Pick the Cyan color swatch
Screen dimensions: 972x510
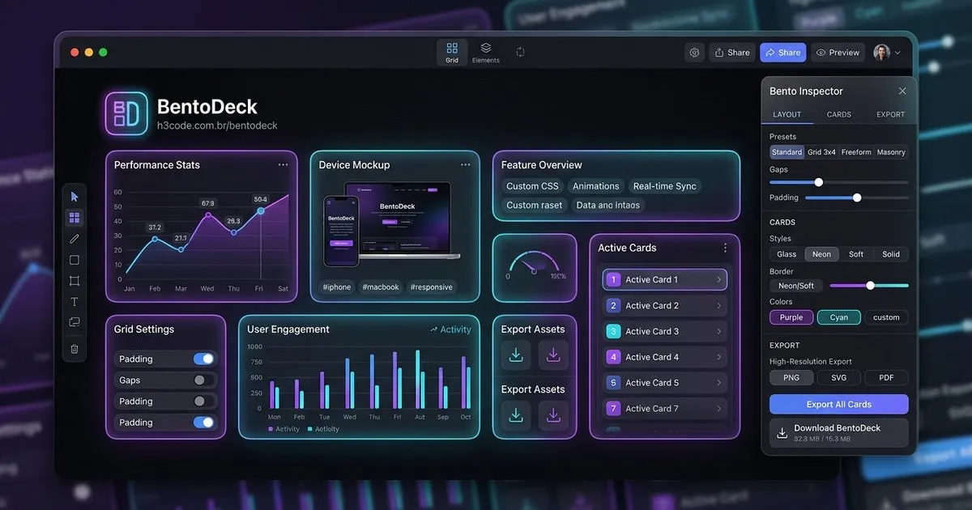pos(839,317)
